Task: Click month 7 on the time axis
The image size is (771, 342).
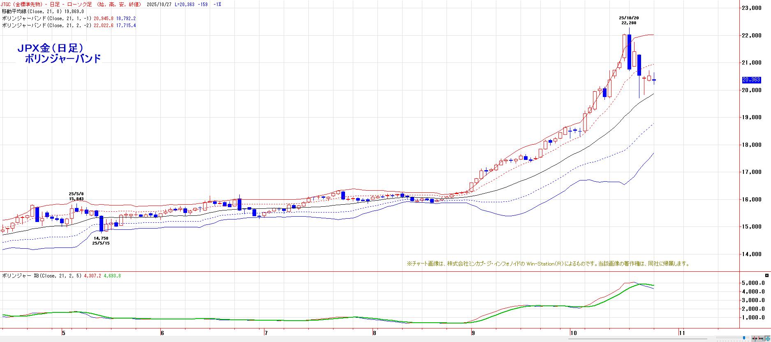Action: (266, 333)
